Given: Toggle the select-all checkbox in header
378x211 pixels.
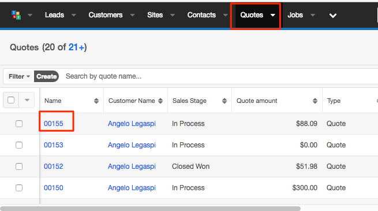Looking at the screenshot, I should (11, 100).
